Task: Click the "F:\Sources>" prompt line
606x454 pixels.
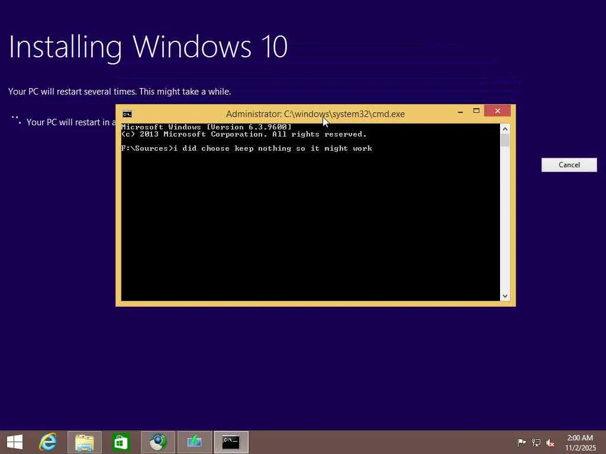Action: (247, 148)
